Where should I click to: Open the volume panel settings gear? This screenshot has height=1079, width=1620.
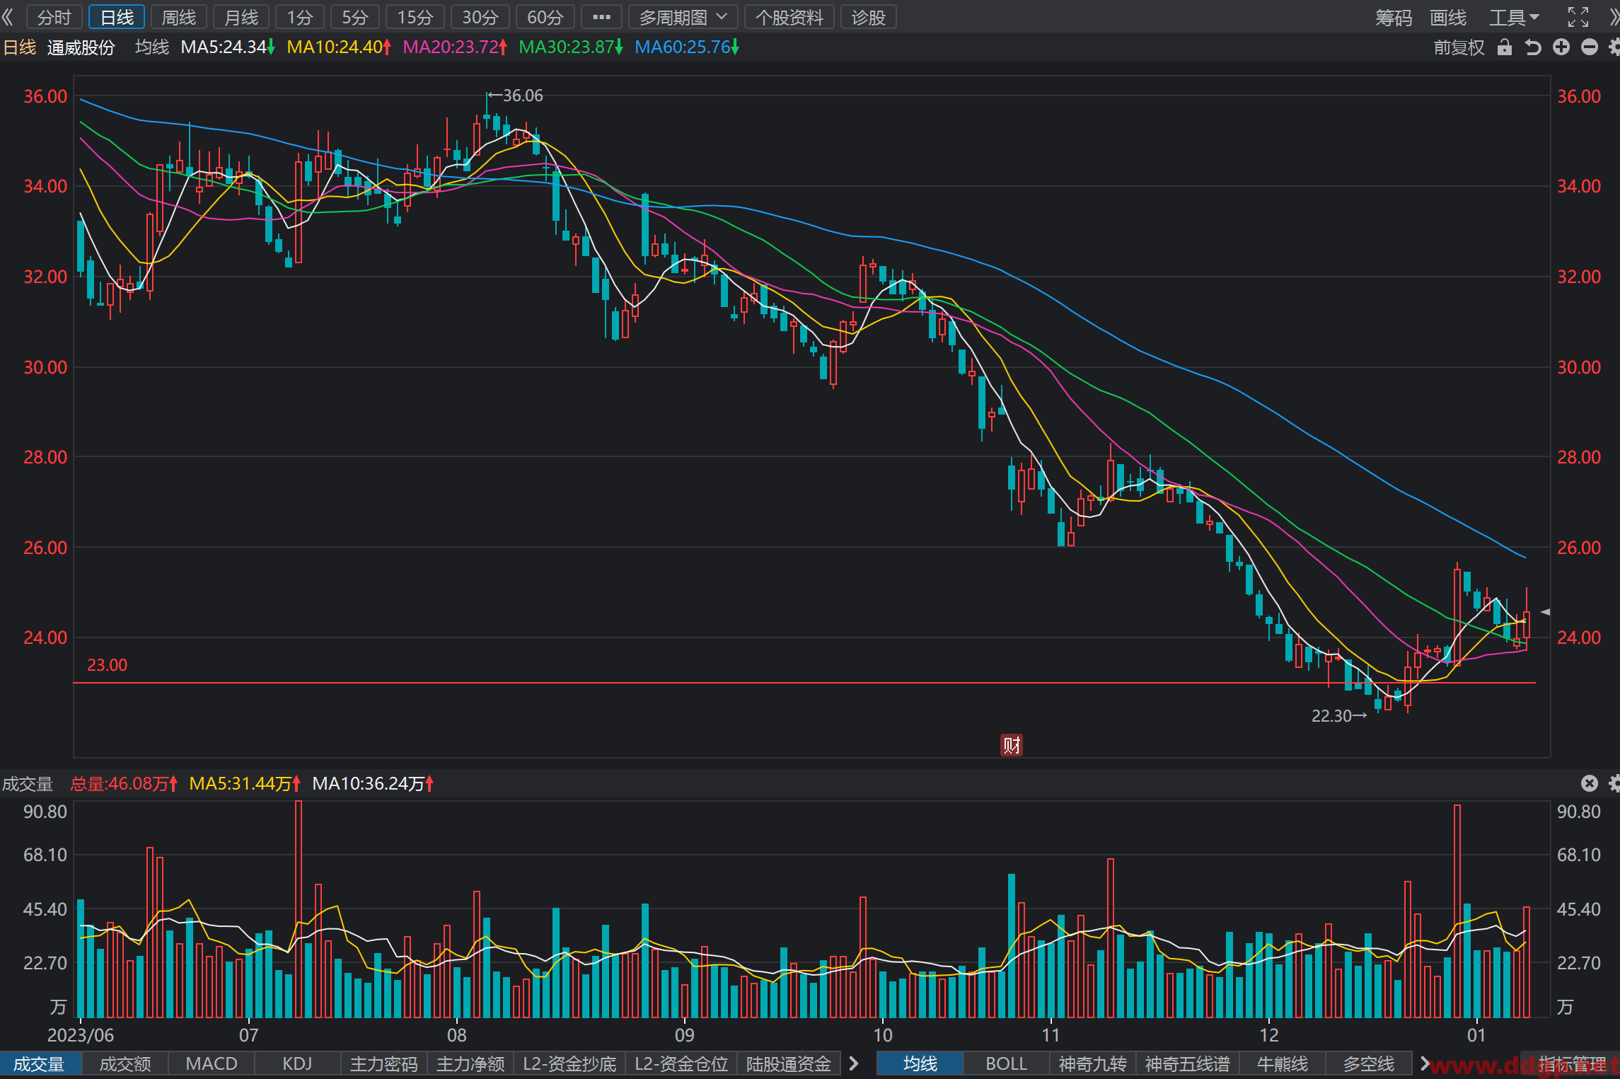(x=1614, y=783)
